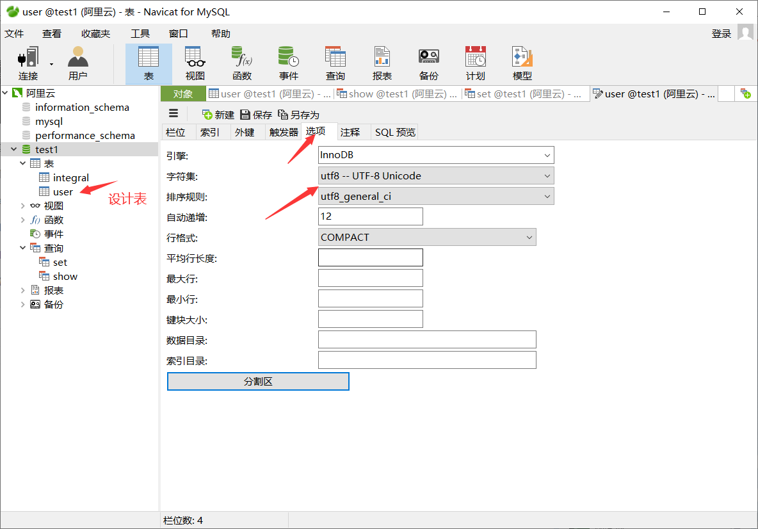Open the 事件 (Event) toolbar icon

(x=289, y=63)
